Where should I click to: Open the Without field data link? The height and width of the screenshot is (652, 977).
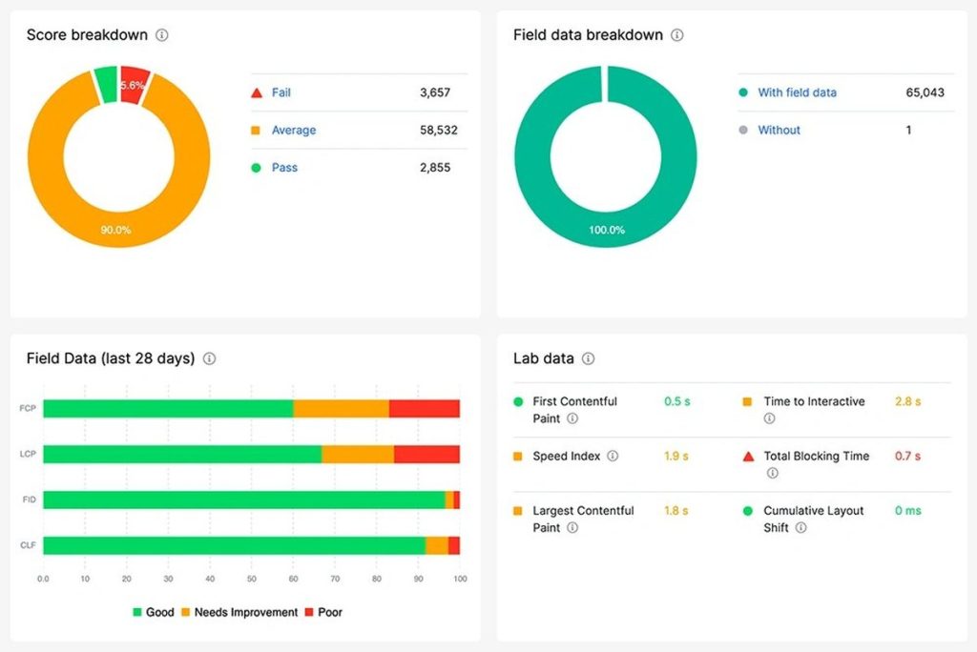779,131
